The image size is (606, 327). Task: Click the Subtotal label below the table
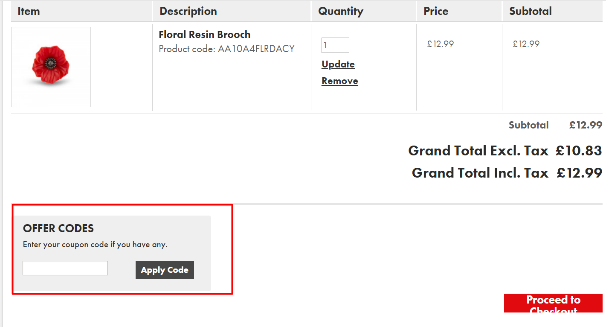(528, 125)
